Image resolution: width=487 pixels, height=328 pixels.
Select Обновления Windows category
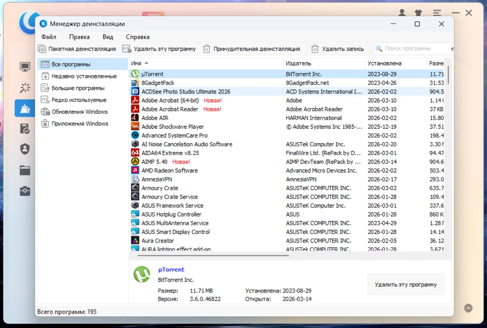79,112
